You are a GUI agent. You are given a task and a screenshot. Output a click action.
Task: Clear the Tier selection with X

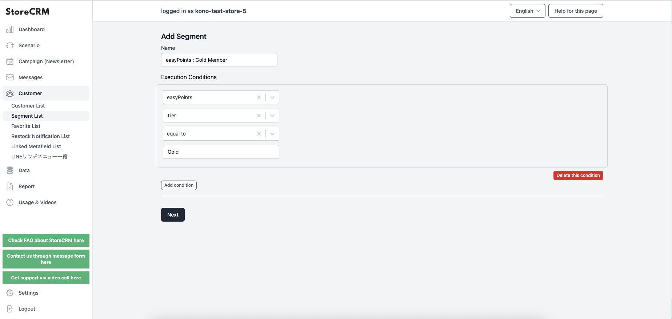coord(259,116)
